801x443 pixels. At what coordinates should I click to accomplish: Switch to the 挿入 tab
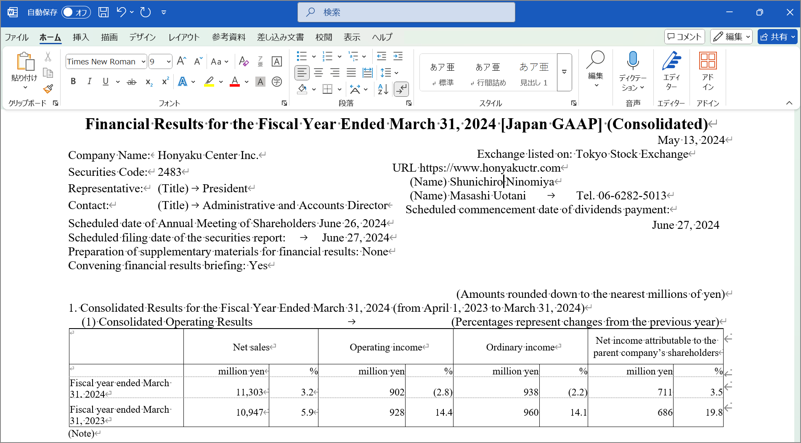click(81, 37)
